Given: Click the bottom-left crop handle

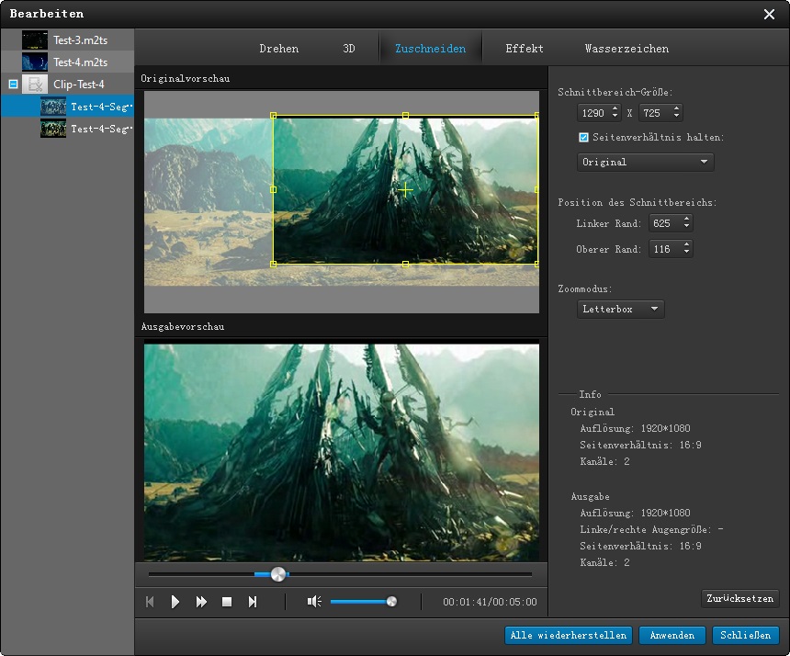Looking at the screenshot, I should (274, 264).
